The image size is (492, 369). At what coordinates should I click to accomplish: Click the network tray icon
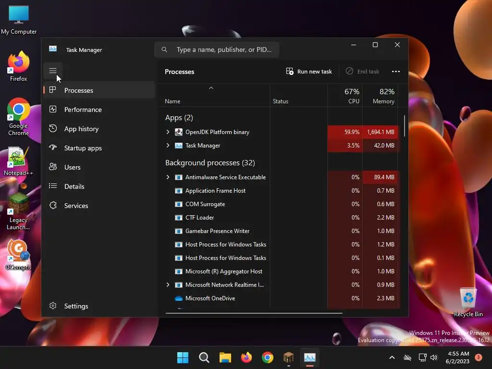[423, 357]
